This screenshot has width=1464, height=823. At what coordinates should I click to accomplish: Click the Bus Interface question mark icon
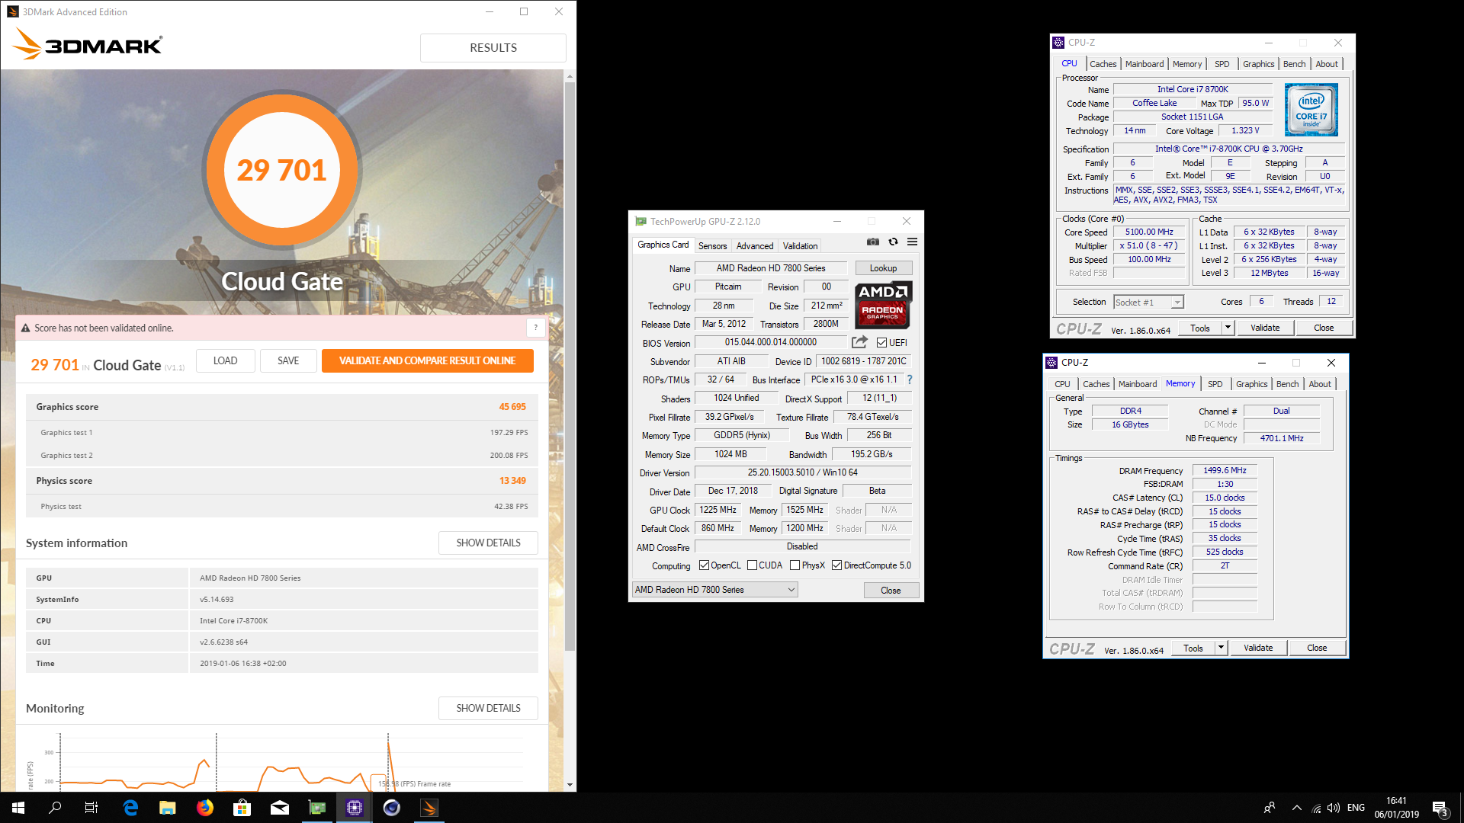(909, 379)
